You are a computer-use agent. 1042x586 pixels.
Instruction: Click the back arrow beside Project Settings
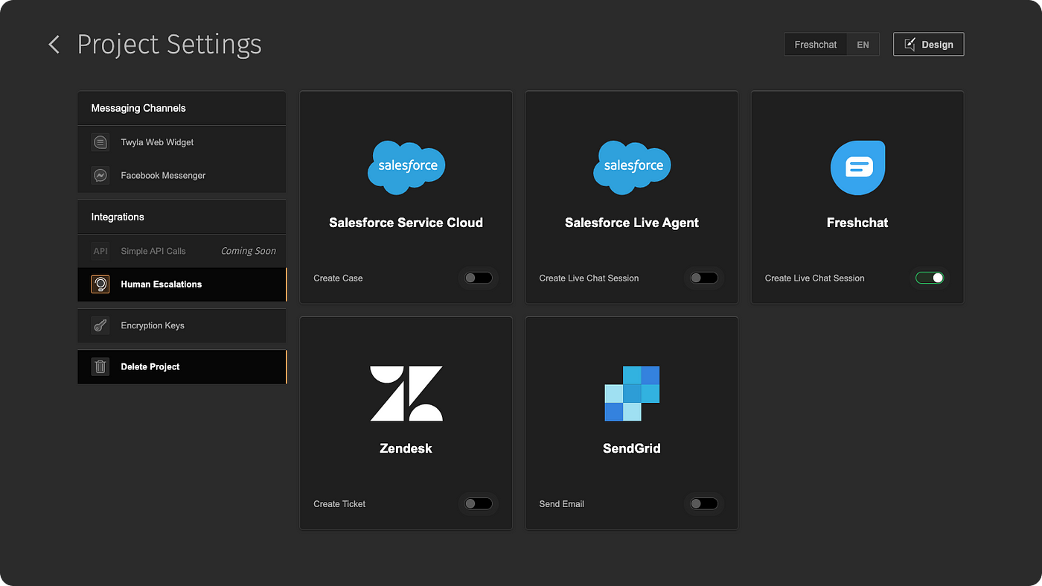click(54, 45)
